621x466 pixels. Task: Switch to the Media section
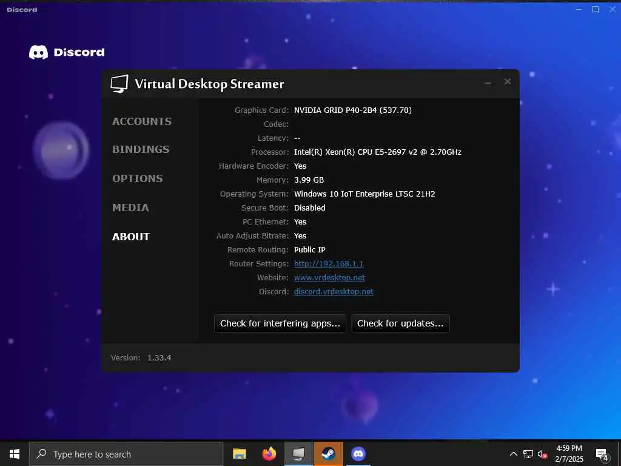tap(130, 208)
